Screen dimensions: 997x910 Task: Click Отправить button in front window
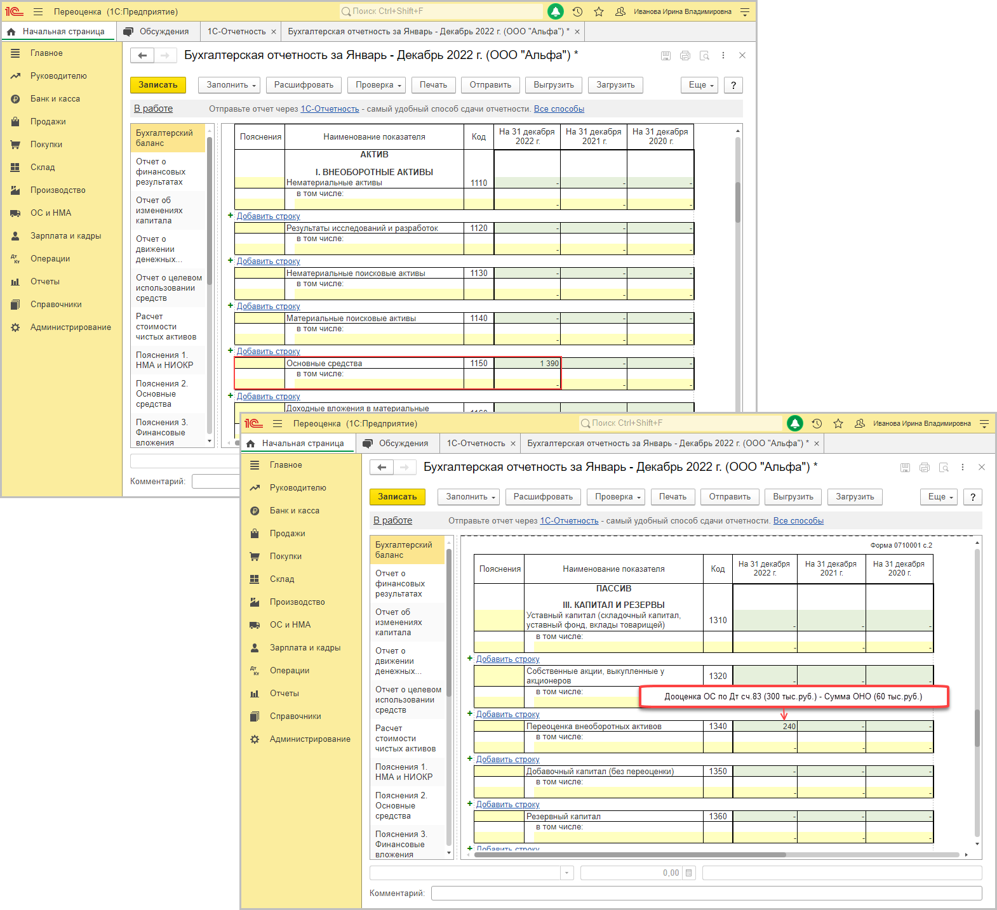click(730, 497)
